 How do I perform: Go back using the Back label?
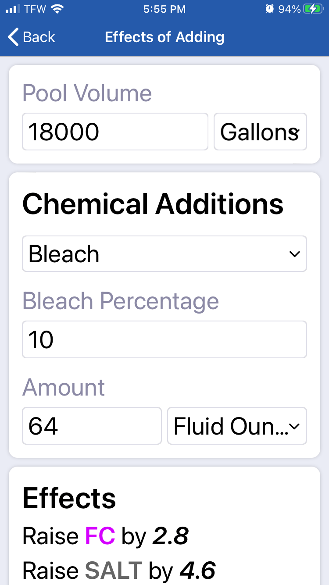39,37
